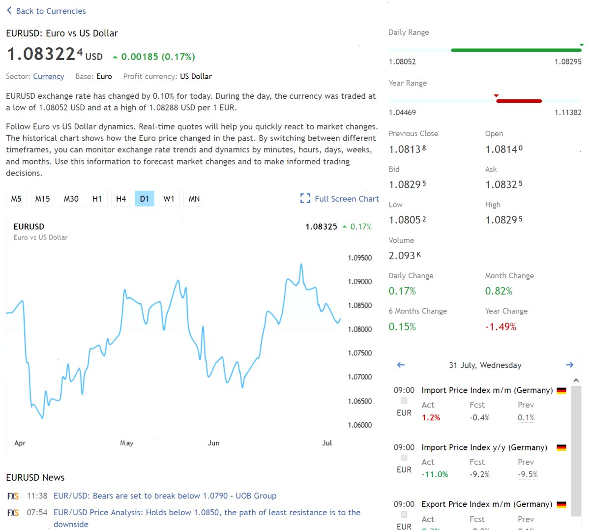Open the Full Screen Chart expand icon
590x530 pixels.
coord(305,199)
